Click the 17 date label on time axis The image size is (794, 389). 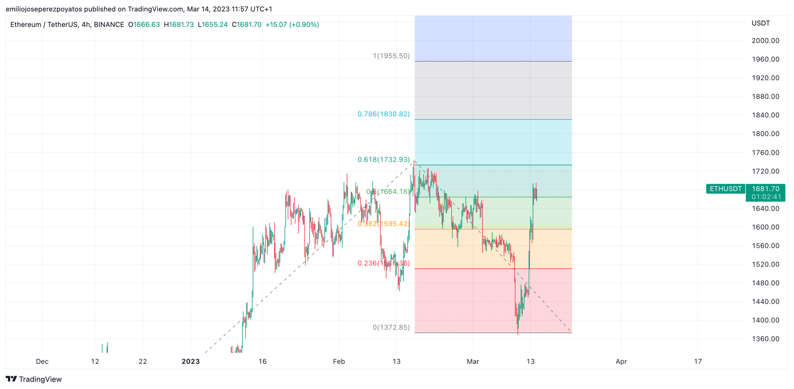tap(698, 361)
